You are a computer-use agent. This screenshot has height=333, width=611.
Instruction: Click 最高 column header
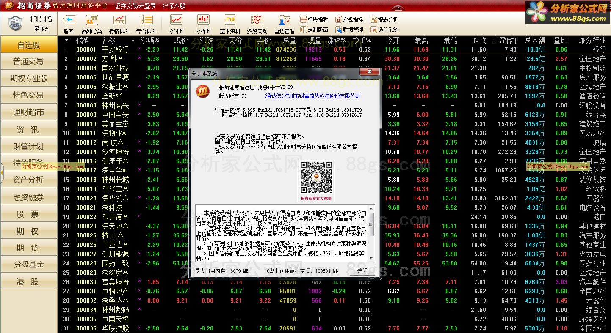pyautogui.click(x=421, y=40)
